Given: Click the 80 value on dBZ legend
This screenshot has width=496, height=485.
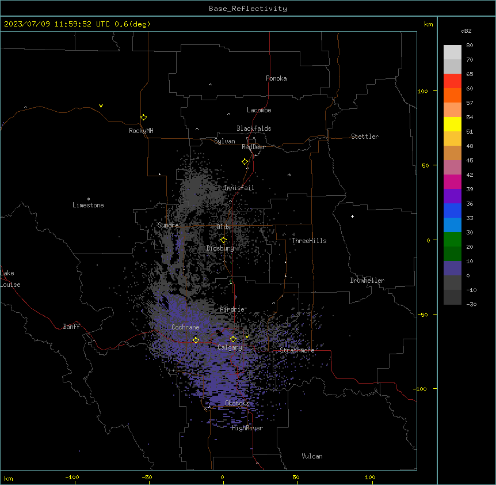Looking at the screenshot, I should (470, 46).
